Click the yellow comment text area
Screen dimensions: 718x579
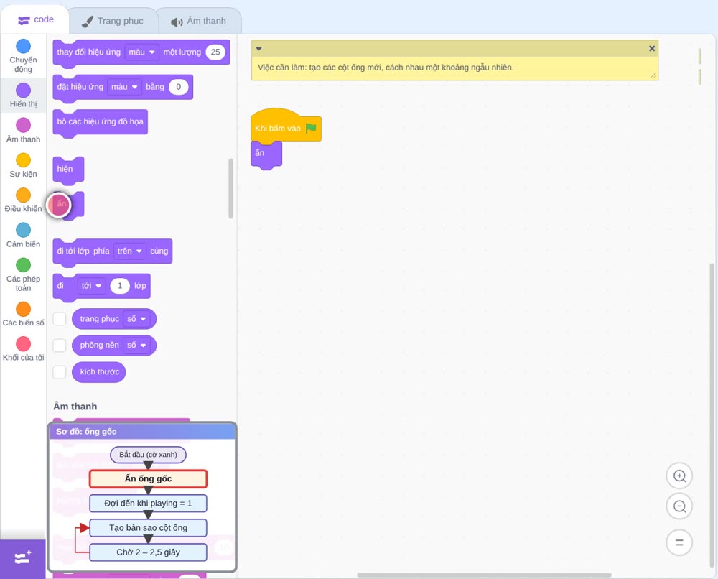(x=454, y=68)
